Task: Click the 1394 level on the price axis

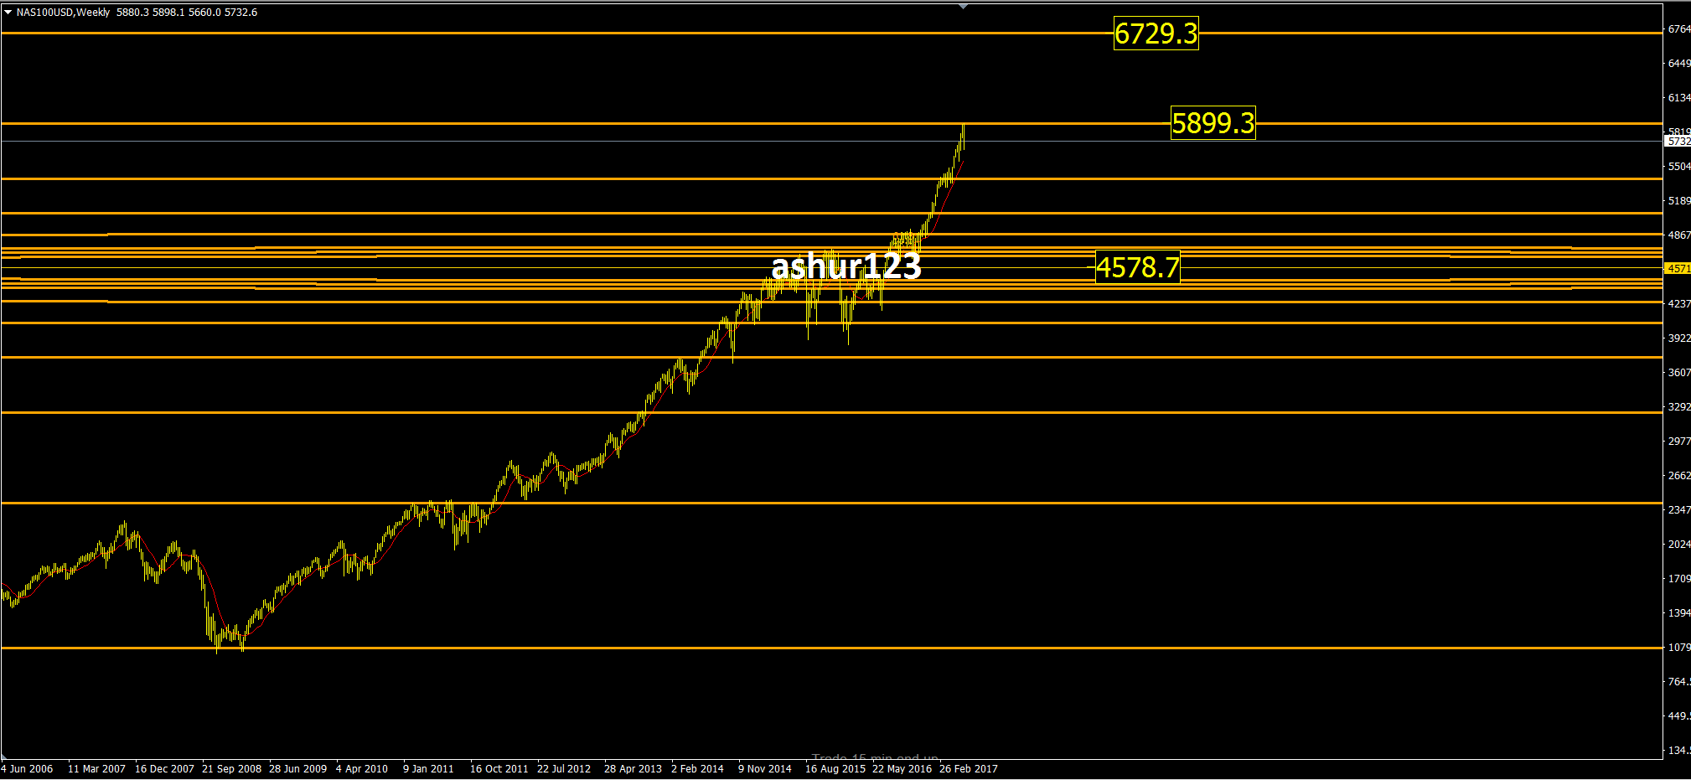Action: (1679, 613)
